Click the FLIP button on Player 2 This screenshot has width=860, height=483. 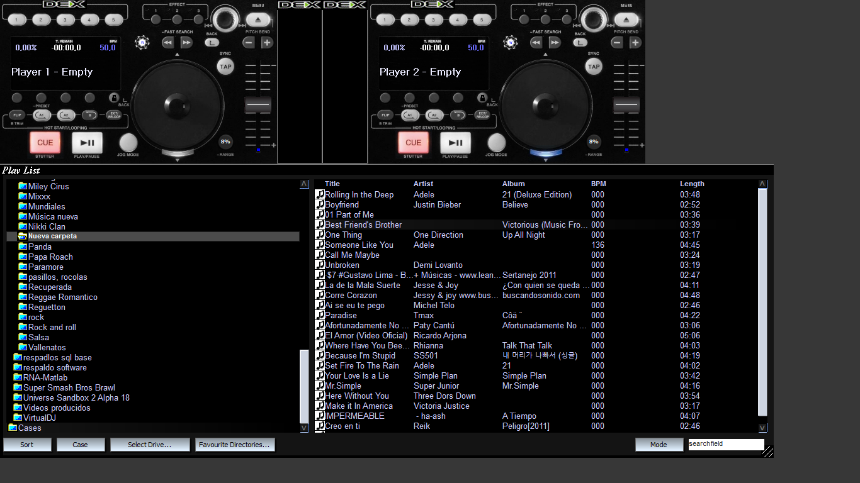point(385,115)
